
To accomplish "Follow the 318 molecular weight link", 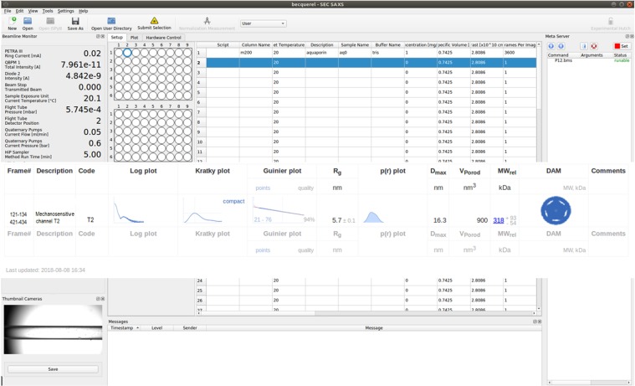I will click(x=498, y=220).
